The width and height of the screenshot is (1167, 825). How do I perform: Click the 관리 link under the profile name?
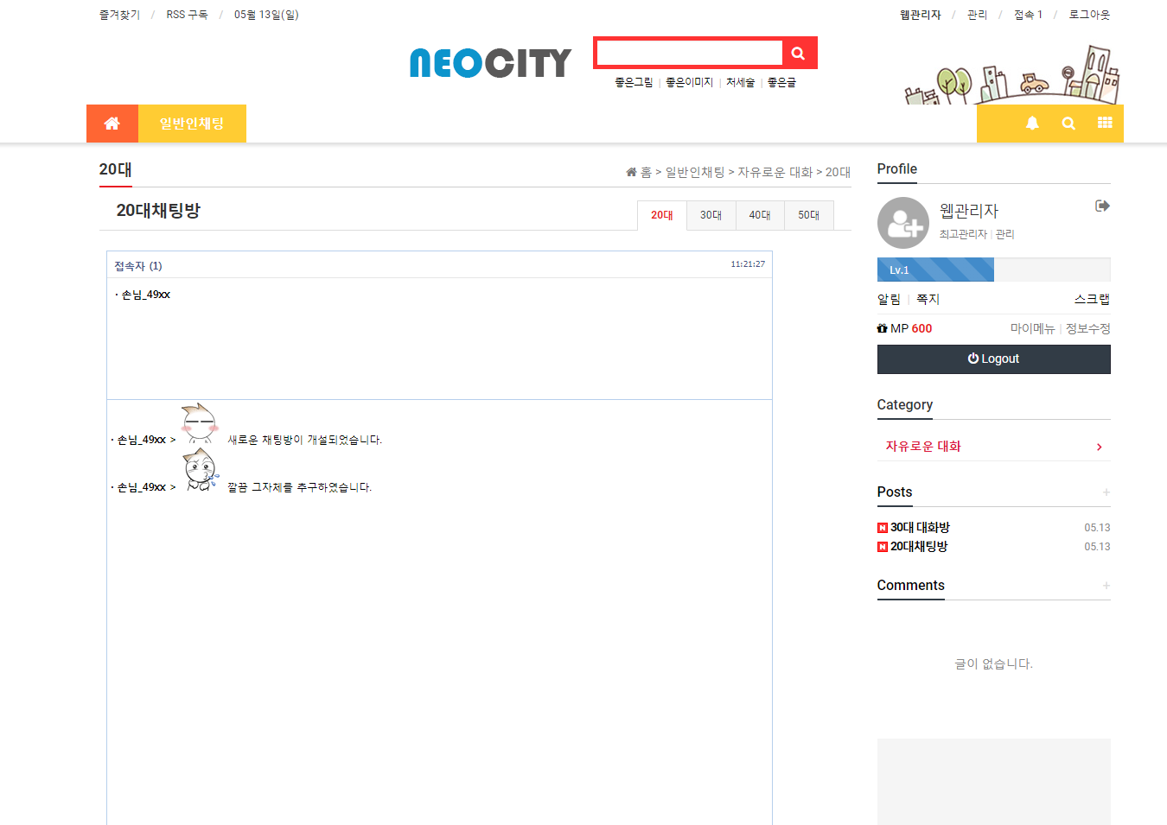click(1005, 234)
